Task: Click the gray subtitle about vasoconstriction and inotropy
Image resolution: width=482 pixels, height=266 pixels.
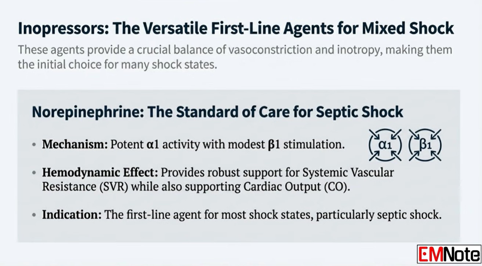Action: click(235, 58)
